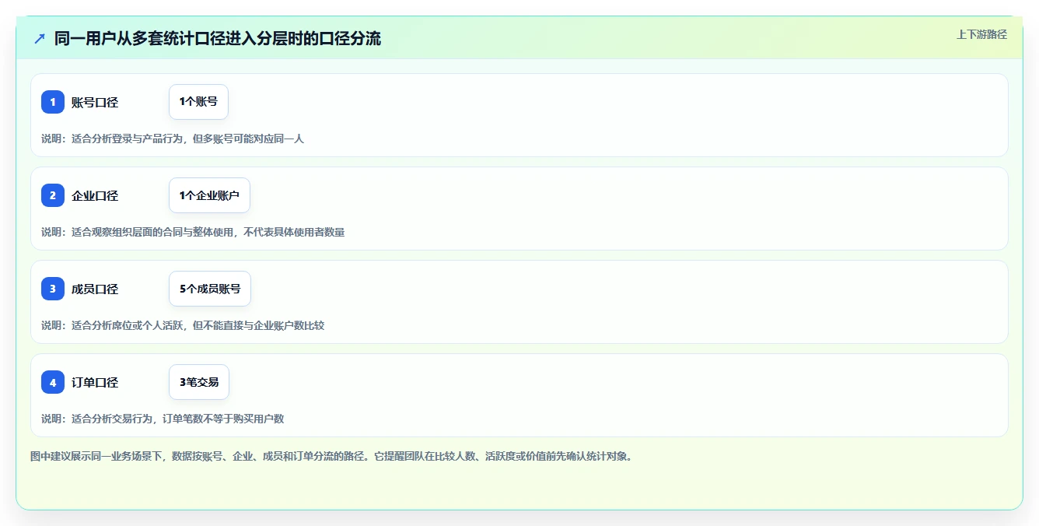Screen dimensions: 1039x526
Task: Click the 1个企业账户 chip
Action: pyautogui.click(x=209, y=195)
